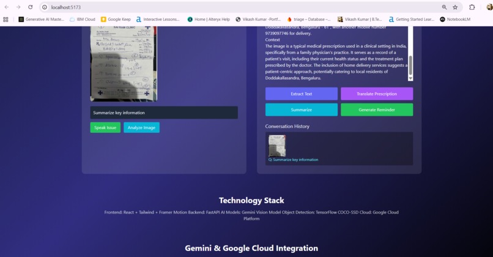Click the Translate Prescription button
Viewport: 493px width, 257px height.
pyautogui.click(x=377, y=94)
